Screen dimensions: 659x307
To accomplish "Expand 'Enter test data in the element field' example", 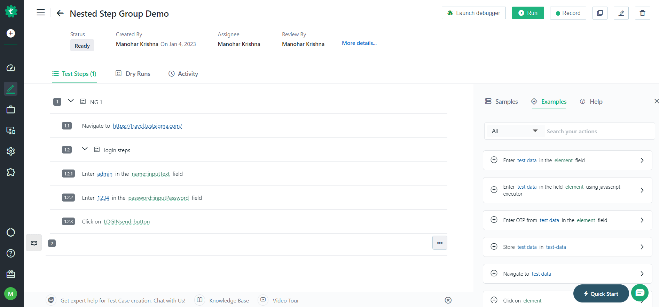I will tap(642, 160).
